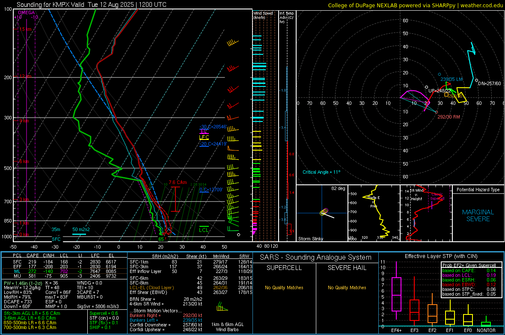Viewport: 505px width, 335px height.
Task: Click the 'Eff Shear (EBWD)' row label
Action: 148,293
